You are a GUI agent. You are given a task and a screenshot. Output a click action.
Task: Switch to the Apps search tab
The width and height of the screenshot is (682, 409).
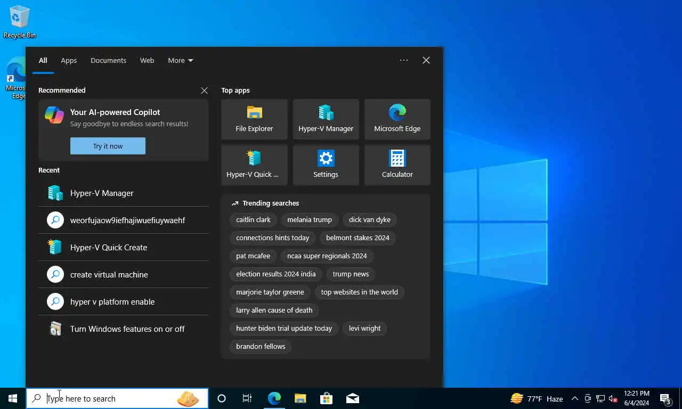[x=69, y=60]
